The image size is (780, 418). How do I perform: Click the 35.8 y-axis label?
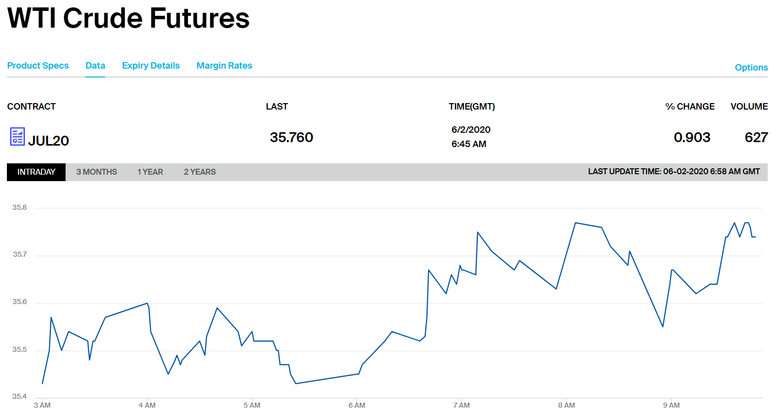(20, 207)
